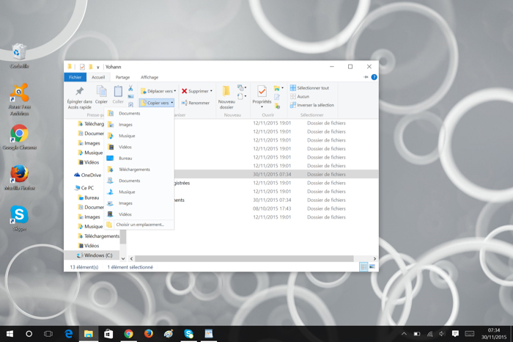Click the Épingler dans Accès rapide pin icon
The height and width of the screenshot is (342, 513).
[x=79, y=91]
